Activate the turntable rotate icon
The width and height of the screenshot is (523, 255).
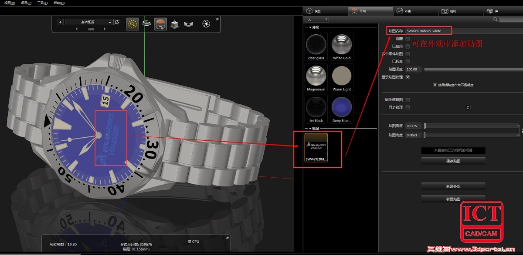pyautogui.click(x=147, y=24)
